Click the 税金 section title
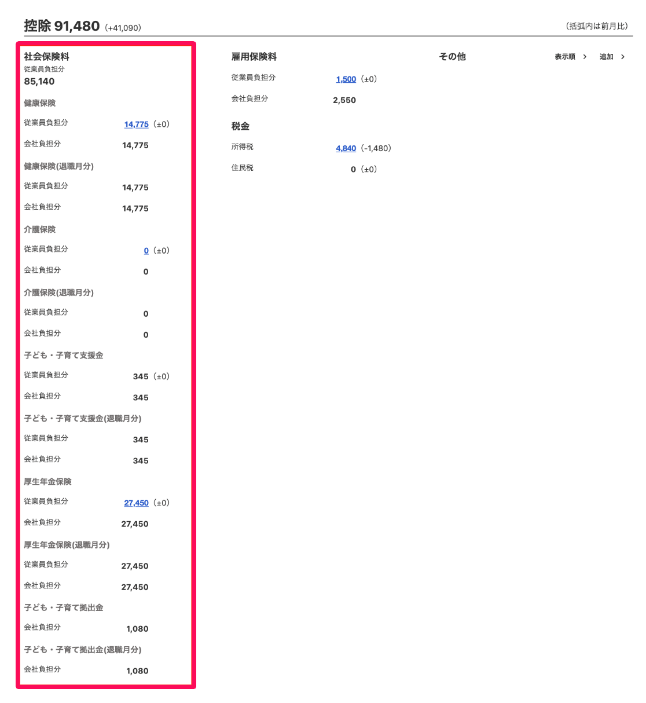The height and width of the screenshot is (703, 646). tap(240, 126)
